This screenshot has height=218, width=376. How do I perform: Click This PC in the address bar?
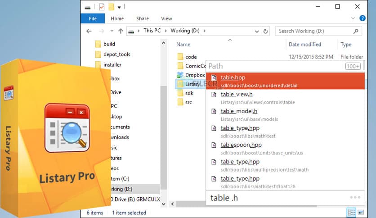[152, 31]
